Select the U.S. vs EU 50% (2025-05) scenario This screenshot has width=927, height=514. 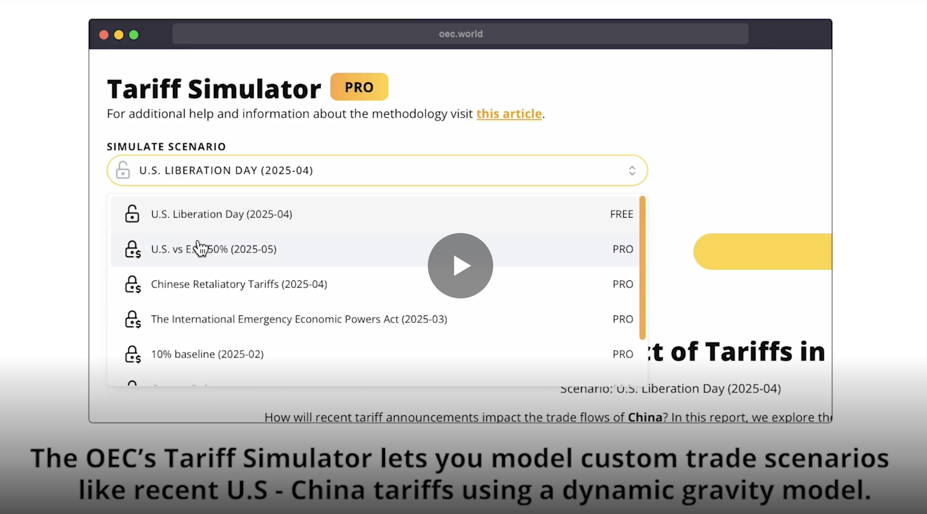click(x=213, y=249)
